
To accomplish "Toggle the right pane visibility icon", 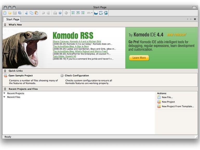I will pos(83,13).
